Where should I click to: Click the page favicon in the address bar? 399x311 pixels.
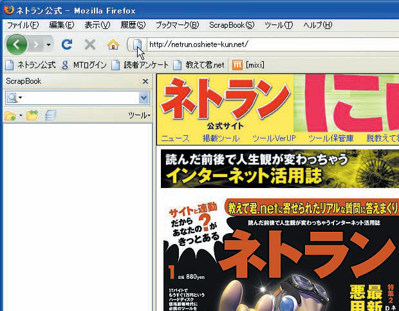click(138, 45)
